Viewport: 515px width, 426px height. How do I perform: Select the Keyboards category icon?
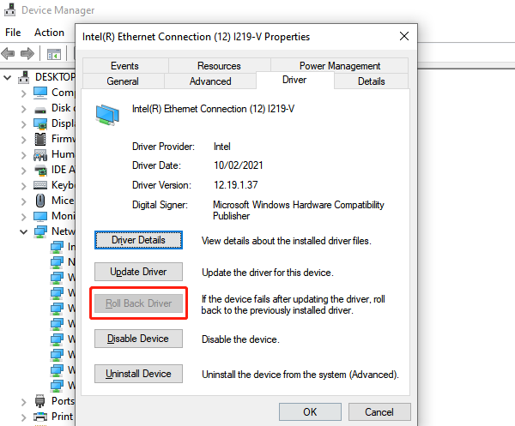[40, 185]
